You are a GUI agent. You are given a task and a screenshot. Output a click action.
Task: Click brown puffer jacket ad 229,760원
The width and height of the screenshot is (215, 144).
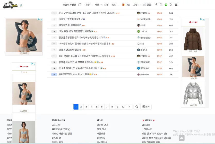[193, 40]
